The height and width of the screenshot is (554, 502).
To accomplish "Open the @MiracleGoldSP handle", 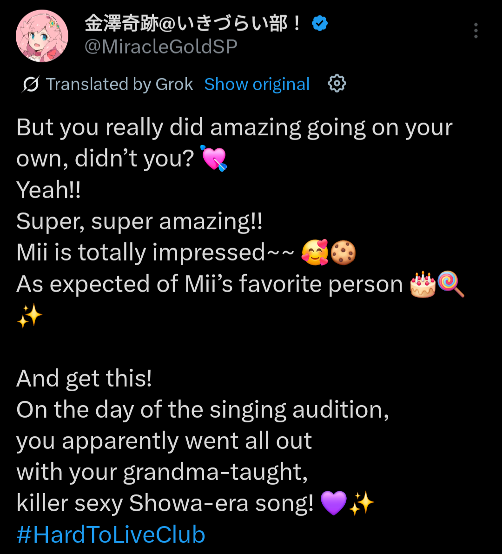I will (x=161, y=47).
